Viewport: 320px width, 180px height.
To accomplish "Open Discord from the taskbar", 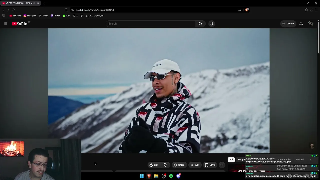I will click(x=178, y=176).
